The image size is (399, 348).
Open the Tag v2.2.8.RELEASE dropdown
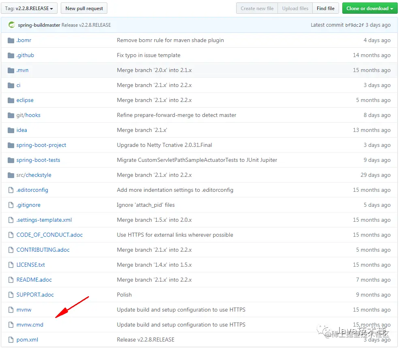29,8
